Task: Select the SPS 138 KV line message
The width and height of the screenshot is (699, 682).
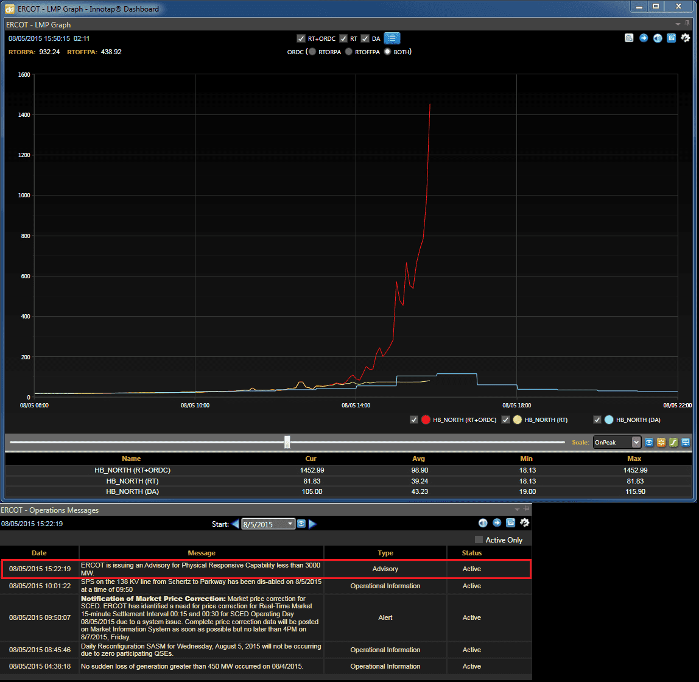Action: click(265, 586)
